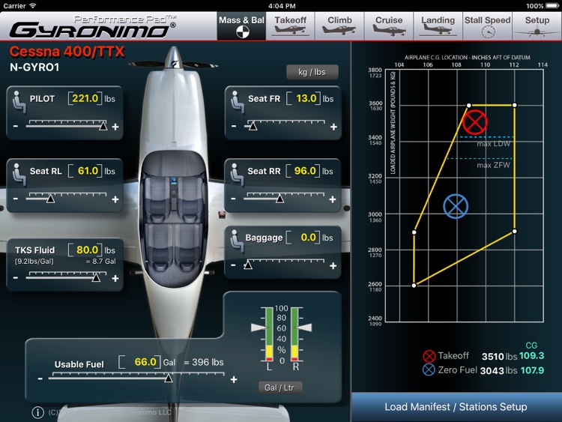Decrease PILOT weight with minus button
Viewport: 562px width, 422px height.
click(16, 126)
